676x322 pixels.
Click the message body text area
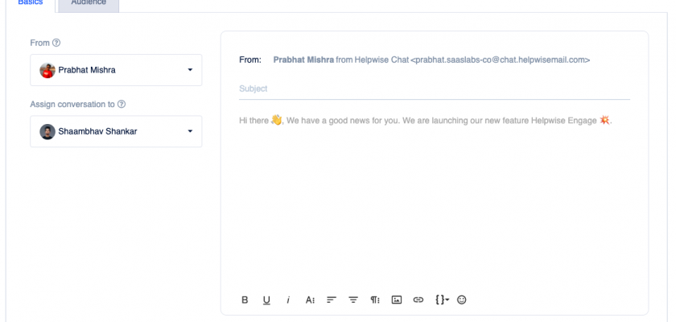pyautogui.click(x=435, y=201)
